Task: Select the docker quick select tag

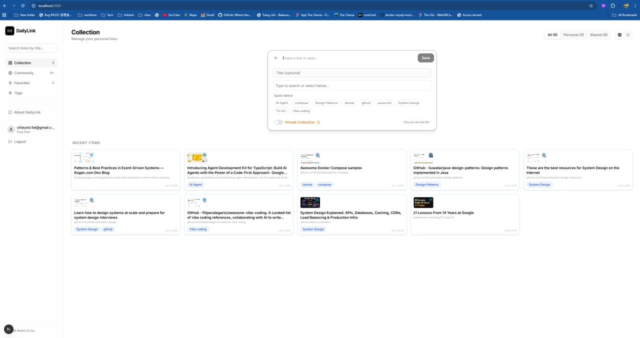Action: coord(349,103)
